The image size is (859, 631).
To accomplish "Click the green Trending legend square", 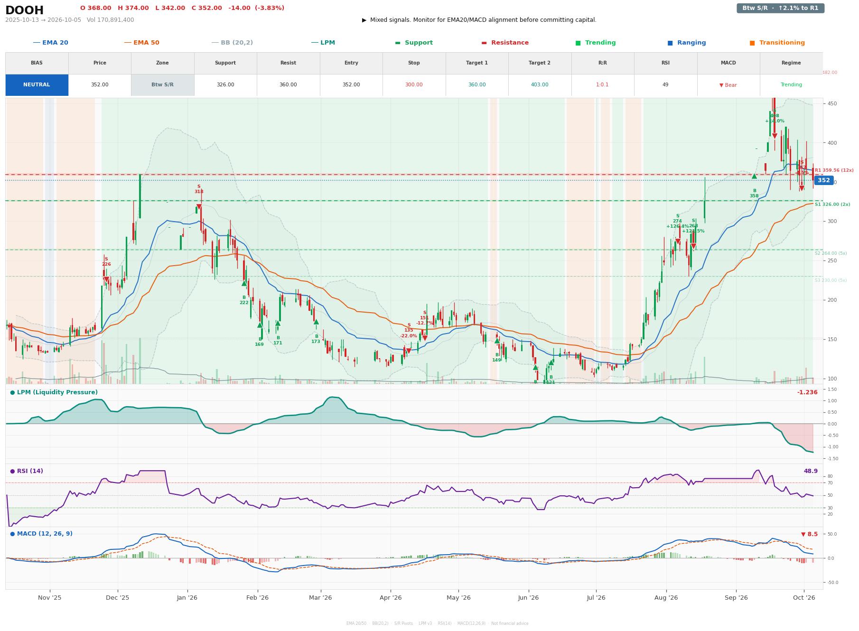I will tap(578, 43).
